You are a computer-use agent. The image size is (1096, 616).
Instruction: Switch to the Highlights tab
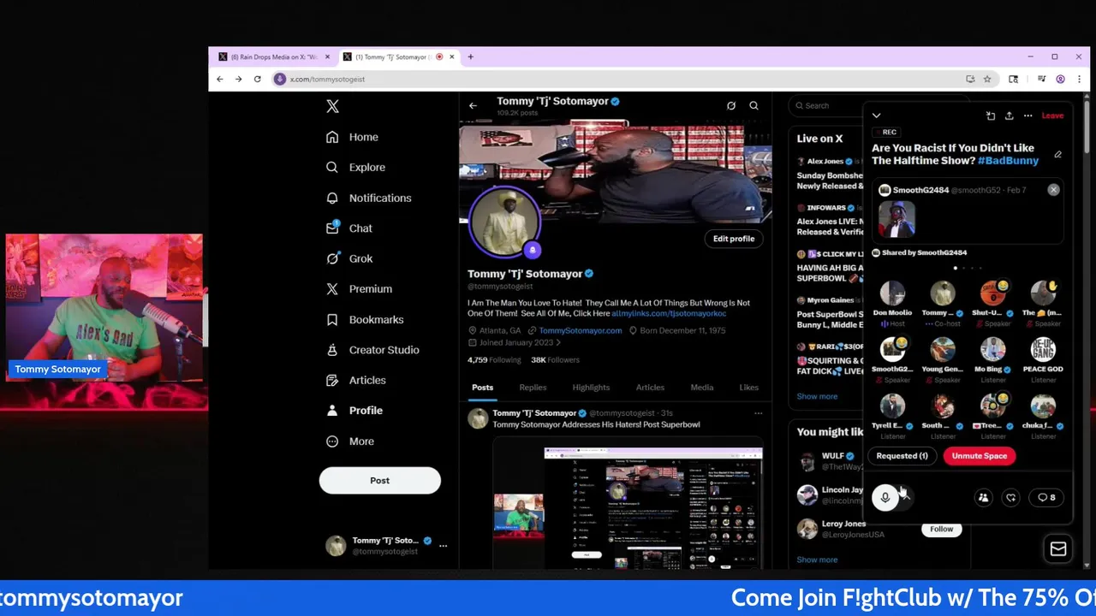tap(591, 388)
